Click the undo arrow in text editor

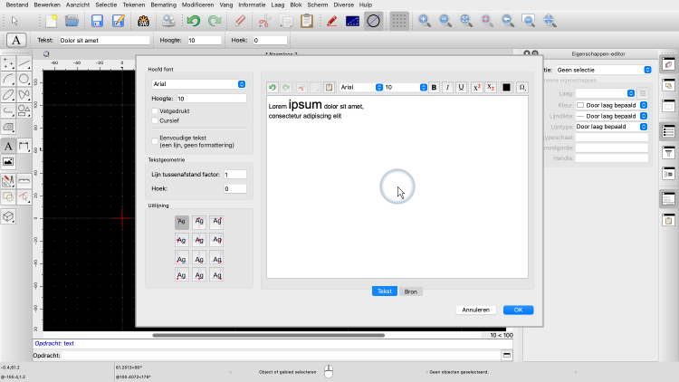tap(273, 88)
